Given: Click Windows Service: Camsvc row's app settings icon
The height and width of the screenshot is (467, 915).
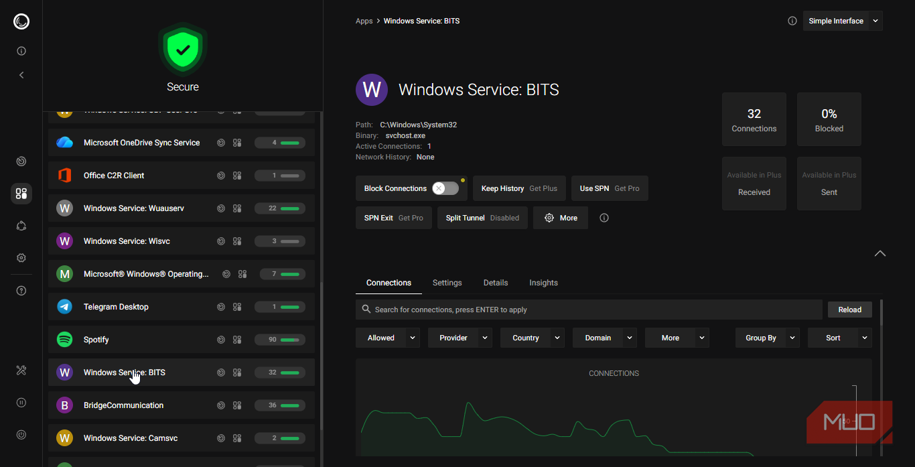Looking at the screenshot, I should pos(237,438).
